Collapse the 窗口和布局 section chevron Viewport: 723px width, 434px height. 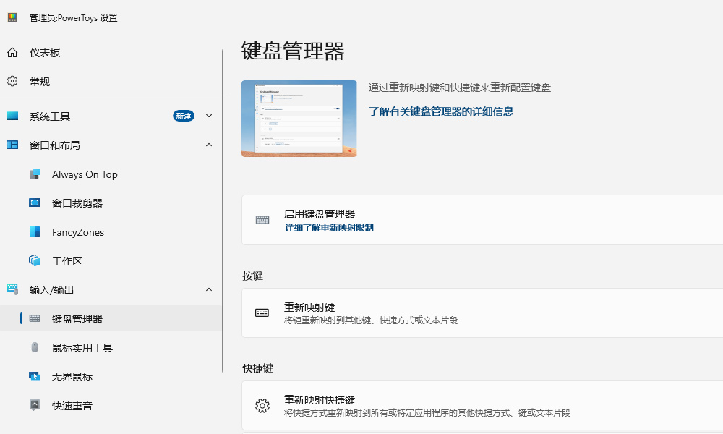209,145
